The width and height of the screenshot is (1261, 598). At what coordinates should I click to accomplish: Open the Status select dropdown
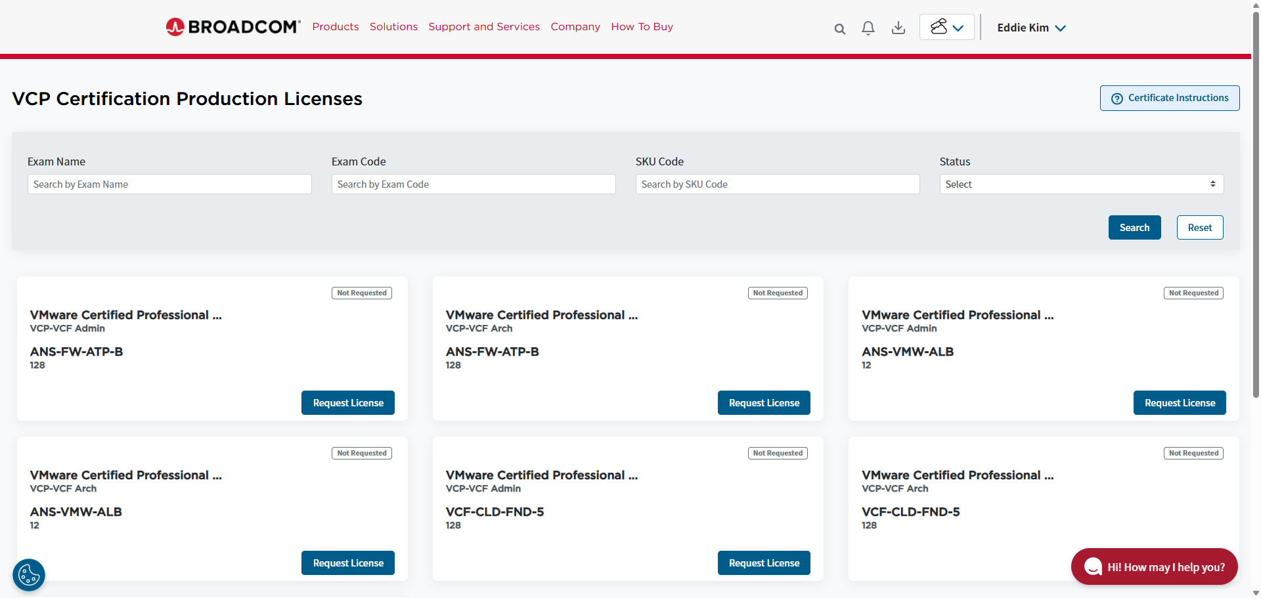[x=1082, y=184]
